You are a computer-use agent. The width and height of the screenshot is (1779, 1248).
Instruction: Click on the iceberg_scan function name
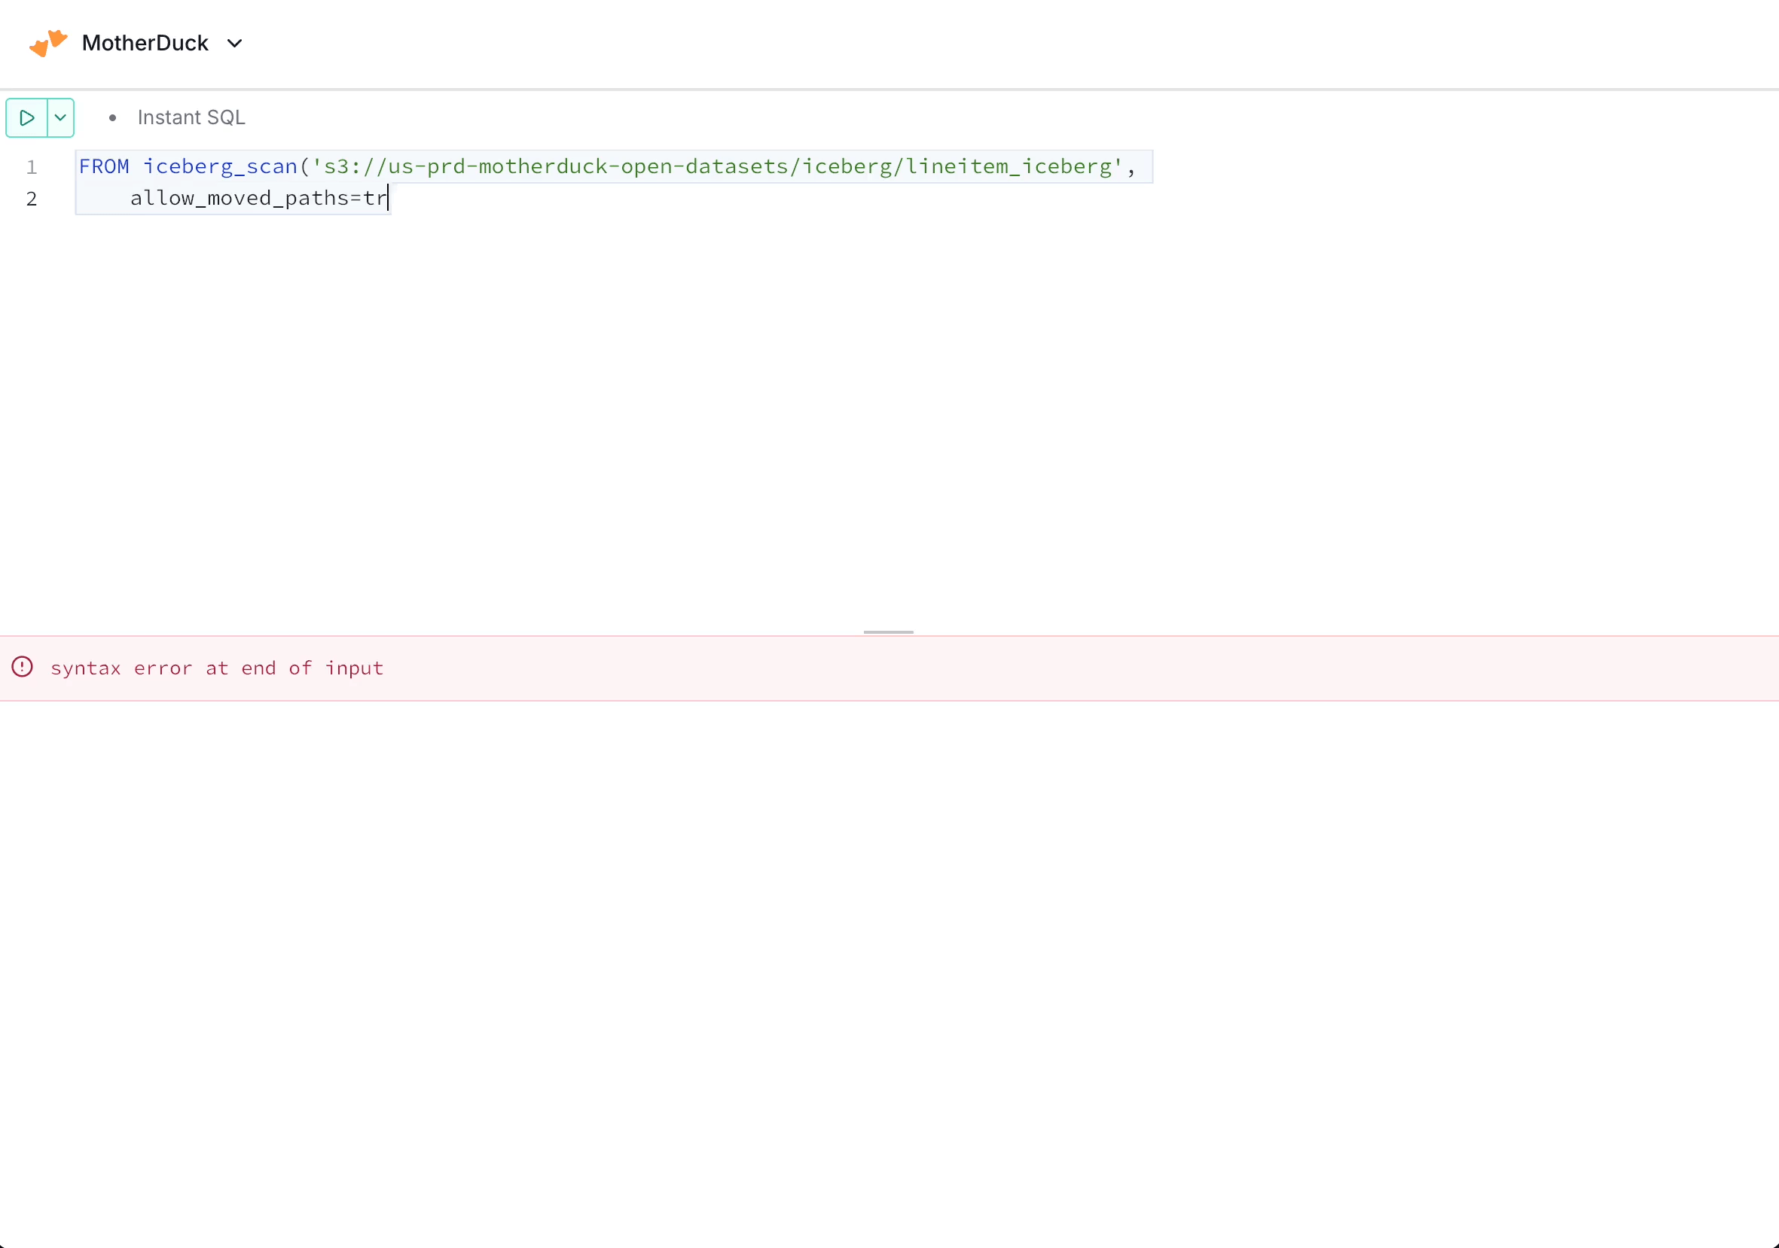click(220, 166)
